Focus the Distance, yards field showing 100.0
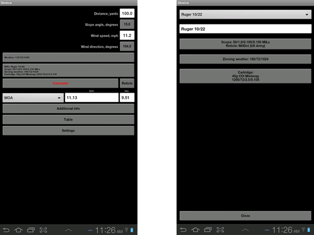314x235 pixels. pyautogui.click(x=127, y=14)
